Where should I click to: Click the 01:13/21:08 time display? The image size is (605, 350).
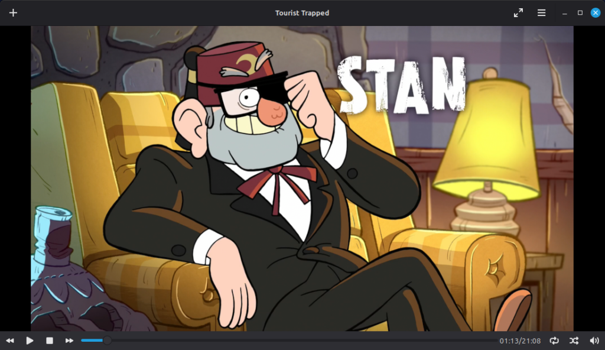point(521,341)
